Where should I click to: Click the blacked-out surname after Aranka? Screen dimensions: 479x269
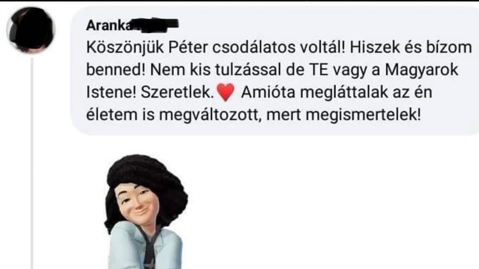[x=155, y=25]
